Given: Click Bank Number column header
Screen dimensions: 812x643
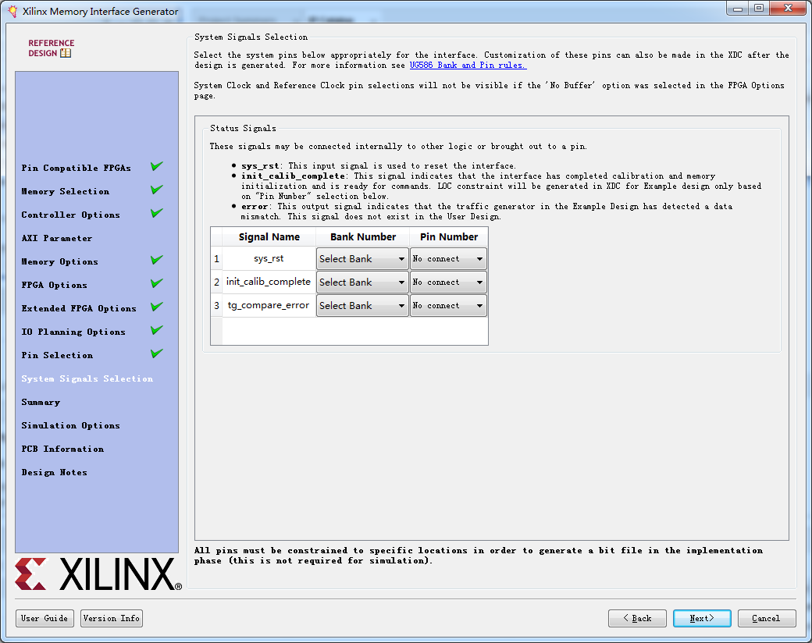Looking at the screenshot, I should [x=362, y=237].
